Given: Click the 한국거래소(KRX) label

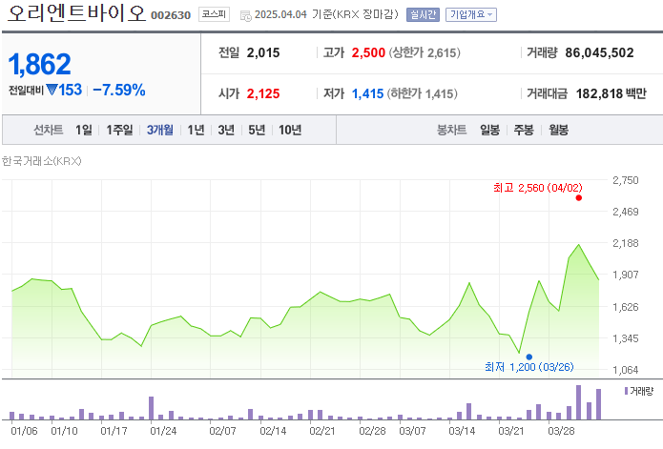Looking at the screenshot, I should coord(41,161).
